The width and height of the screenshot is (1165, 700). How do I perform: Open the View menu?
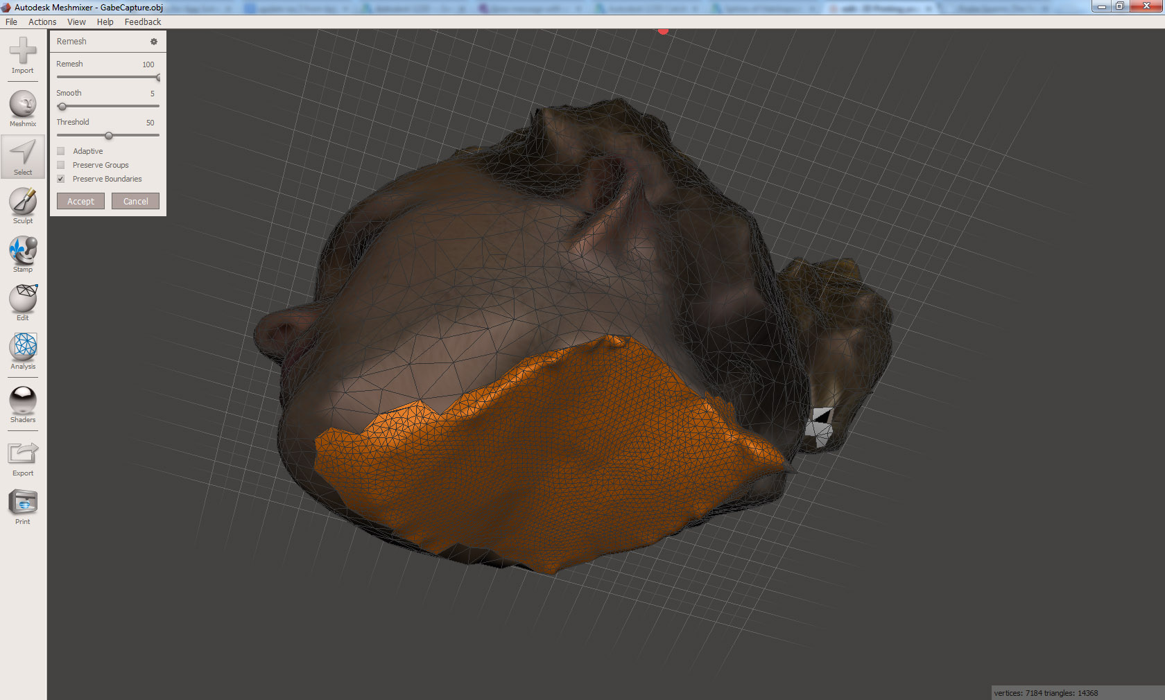point(76,21)
